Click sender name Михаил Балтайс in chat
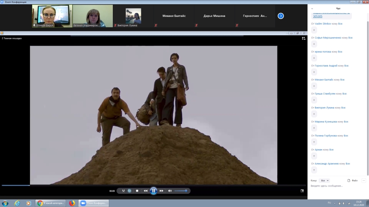This screenshot has height=207, width=369. click(324, 79)
